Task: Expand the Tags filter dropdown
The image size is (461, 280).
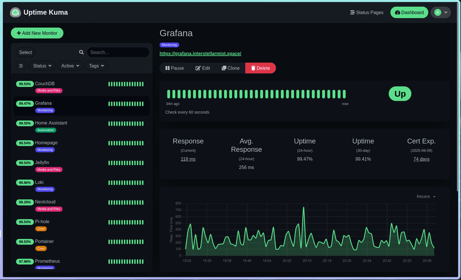Action: pos(96,66)
